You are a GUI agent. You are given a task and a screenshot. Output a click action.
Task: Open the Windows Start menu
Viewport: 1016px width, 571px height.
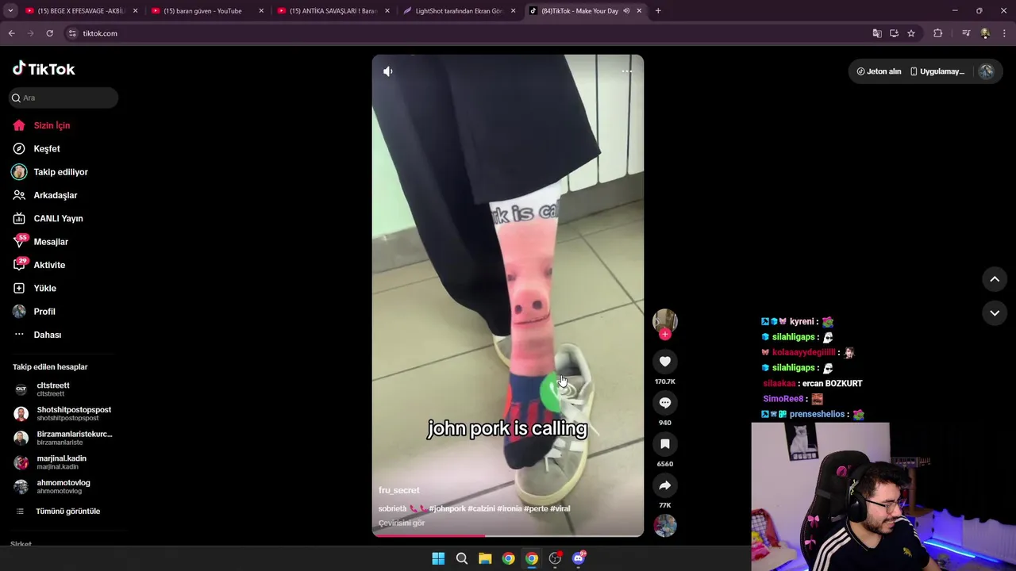(x=438, y=558)
